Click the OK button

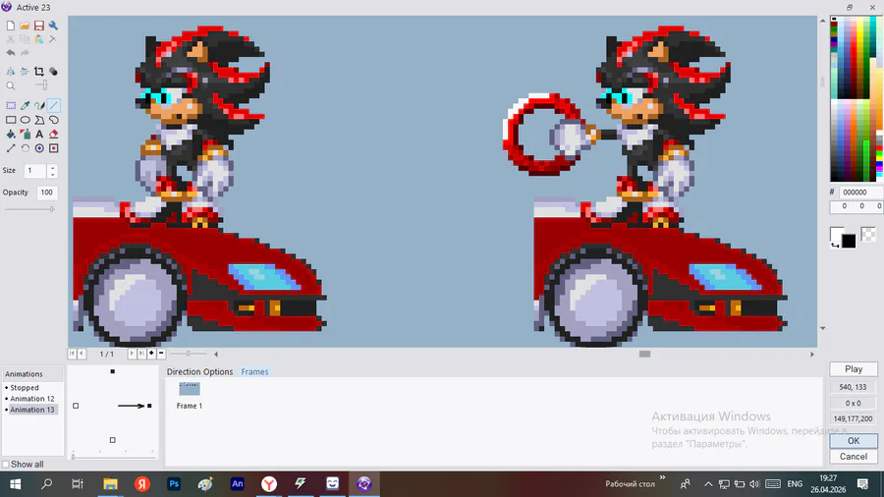[x=854, y=441]
